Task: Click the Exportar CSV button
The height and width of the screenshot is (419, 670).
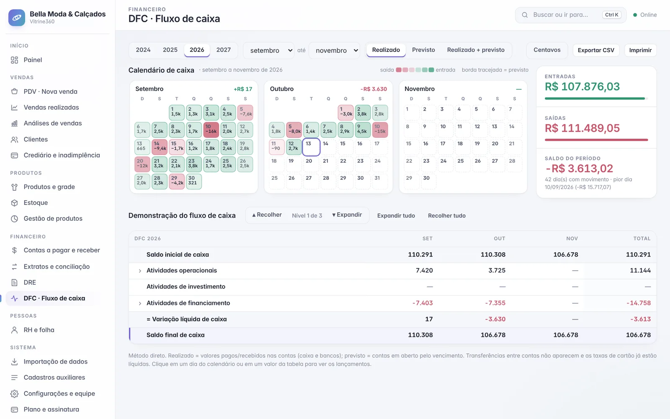Action: pyautogui.click(x=596, y=50)
